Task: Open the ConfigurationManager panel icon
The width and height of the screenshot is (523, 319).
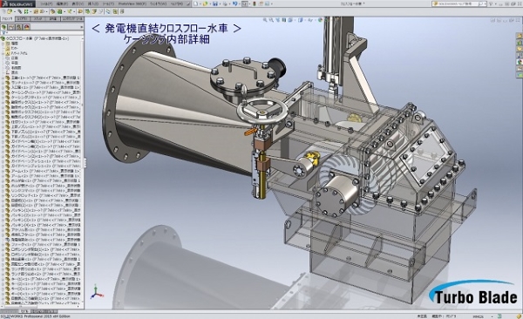Action: [x=19, y=27]
